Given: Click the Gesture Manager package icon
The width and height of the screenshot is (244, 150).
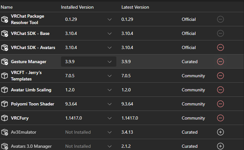Looking at the screenshot, I should click(x=5, y=62).
